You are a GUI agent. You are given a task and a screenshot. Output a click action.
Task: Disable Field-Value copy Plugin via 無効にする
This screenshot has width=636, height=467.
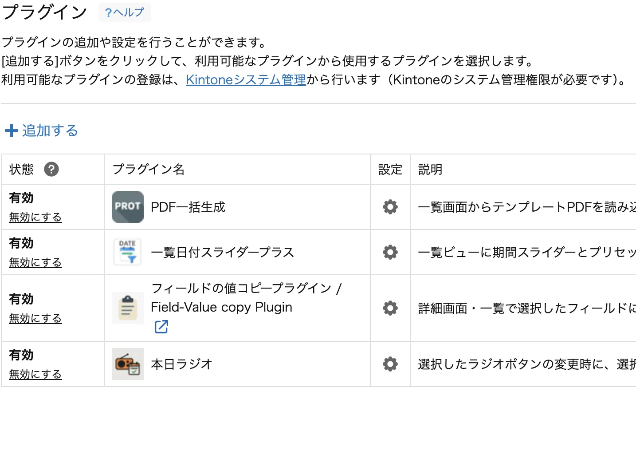point(35,318)
